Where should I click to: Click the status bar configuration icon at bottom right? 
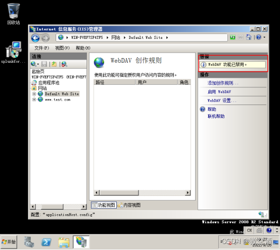pos(262,214)
